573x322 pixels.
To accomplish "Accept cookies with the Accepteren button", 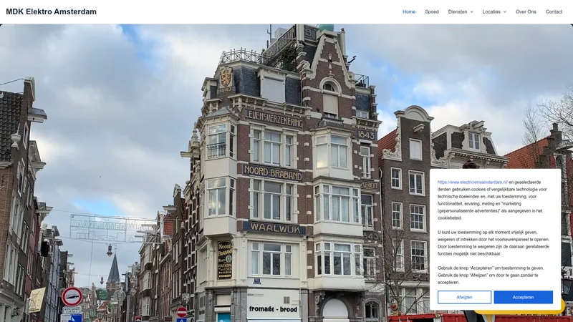I will click(x=523, y=297).
